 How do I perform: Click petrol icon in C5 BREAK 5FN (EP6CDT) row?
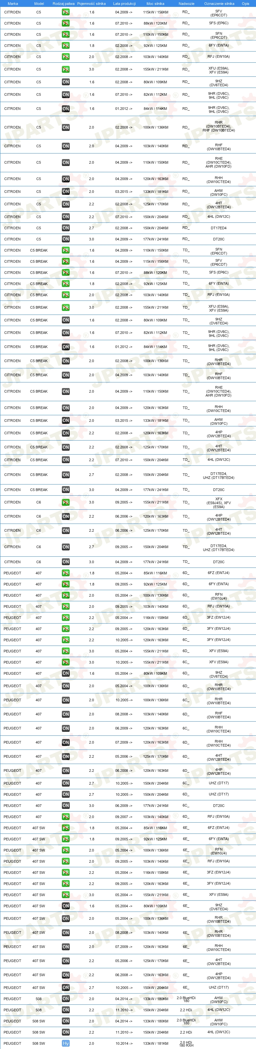(65, 250)
